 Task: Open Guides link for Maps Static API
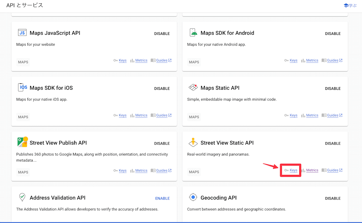coord(333,115)
